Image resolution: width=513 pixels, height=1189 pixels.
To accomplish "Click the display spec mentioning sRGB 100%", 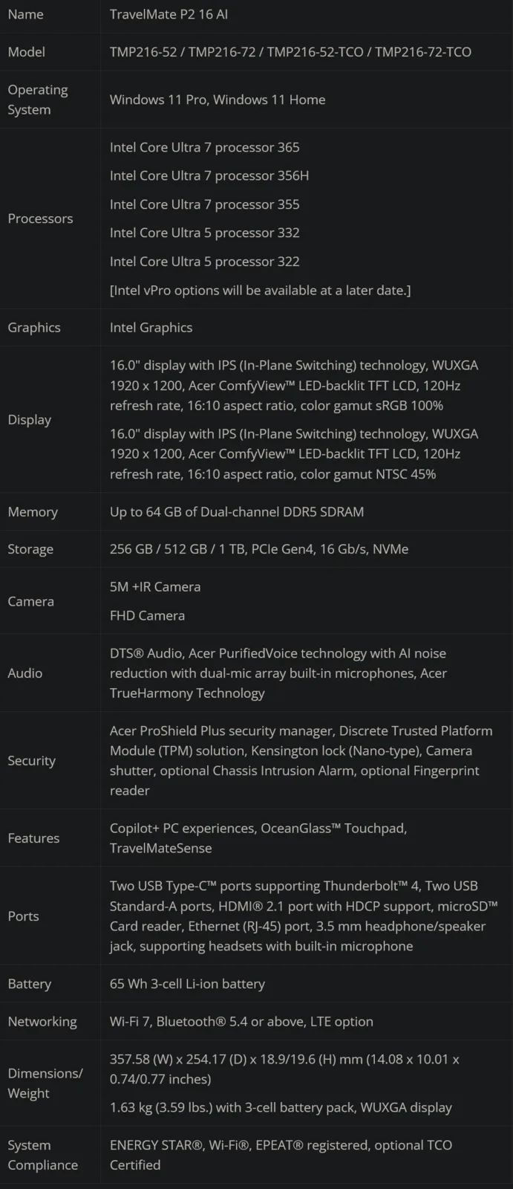I will coord(294,386).
